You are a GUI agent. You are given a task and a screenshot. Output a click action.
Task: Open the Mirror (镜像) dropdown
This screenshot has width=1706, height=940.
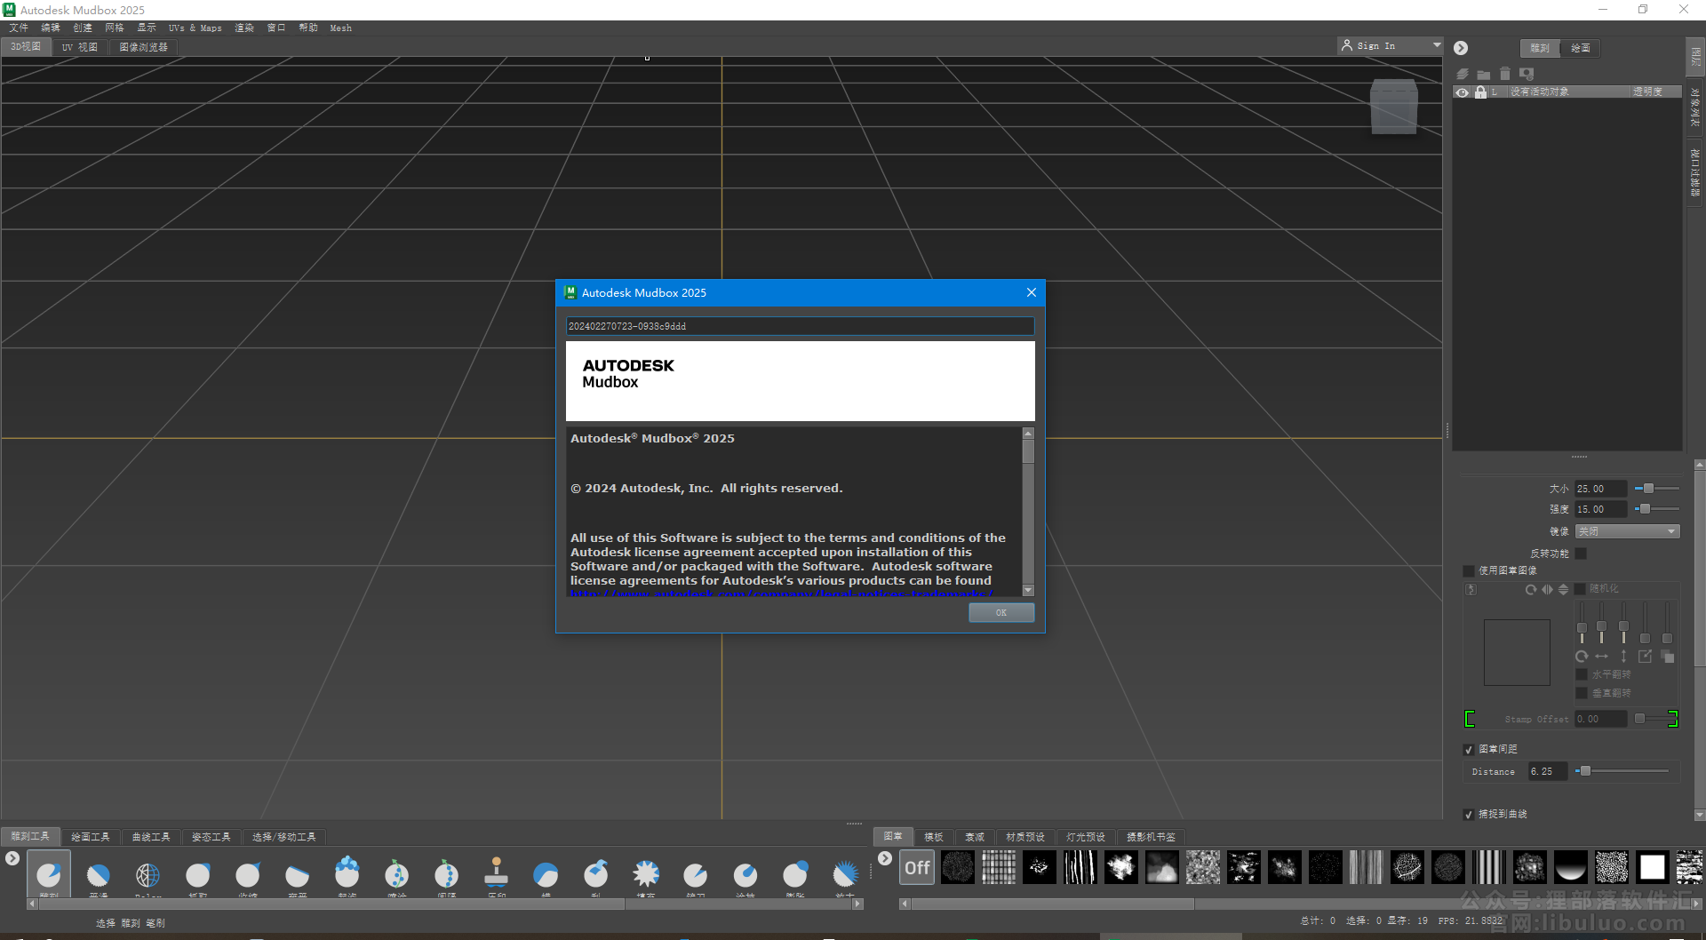(x=1627, y=531)
